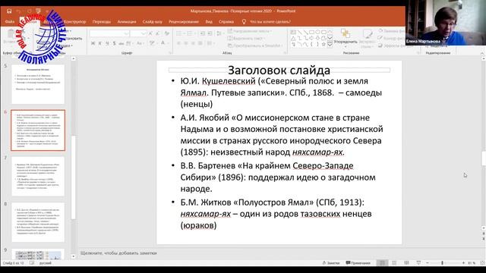Select the star shape in shapes gallery
486x273 pixels.
[x=323, y=44]
